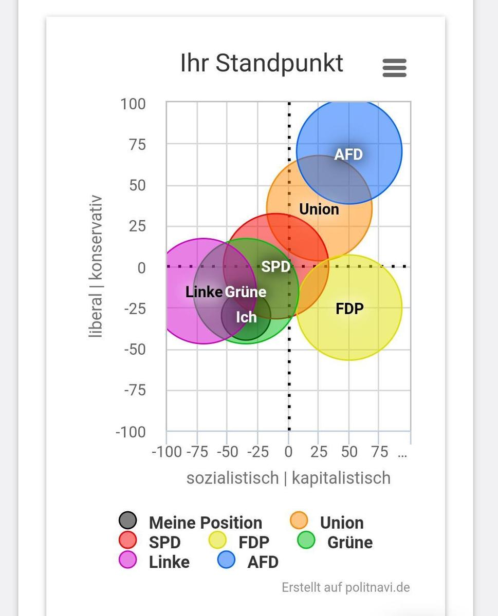Select the Linke bubble label
The width and height of the screenshot is (498, 616).
(204, 292)
